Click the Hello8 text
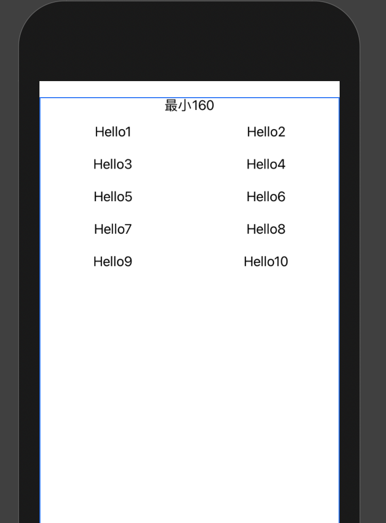This screenshot has height=523, width=386. [x=266, y=229]
